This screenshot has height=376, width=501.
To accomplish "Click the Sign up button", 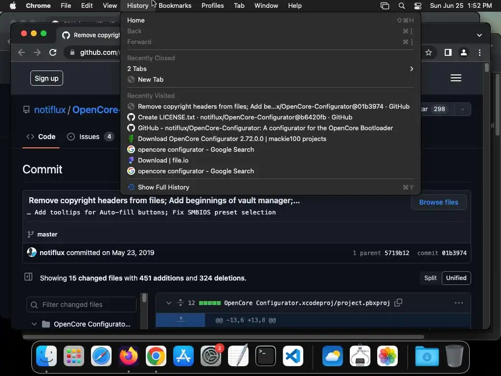I will pos(46,78).
